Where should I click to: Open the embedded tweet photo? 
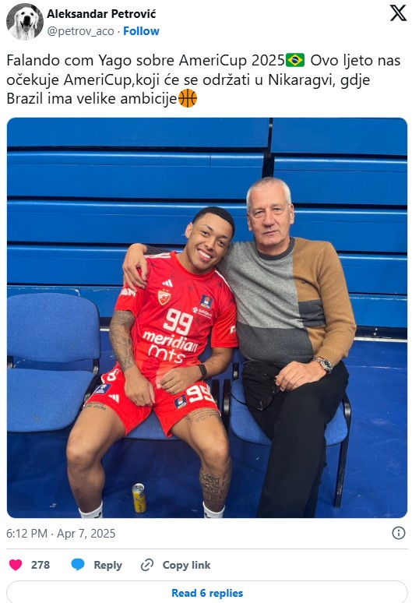coord(207,318)
